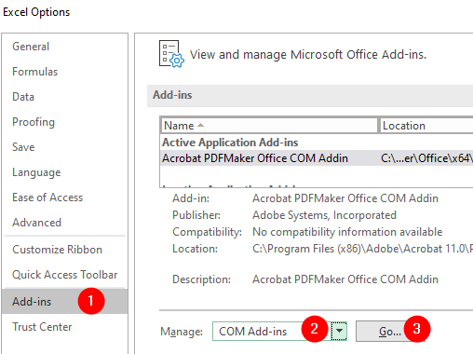Select the Save category
473x354 pixels.
coord(23,147)
